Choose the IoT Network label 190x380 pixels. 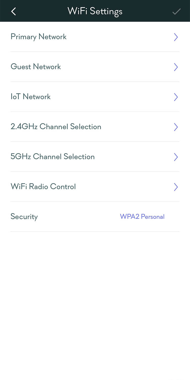tap(31, 97)
